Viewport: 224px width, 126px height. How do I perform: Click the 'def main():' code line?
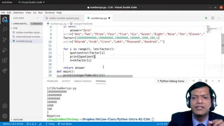pos(66,71)
